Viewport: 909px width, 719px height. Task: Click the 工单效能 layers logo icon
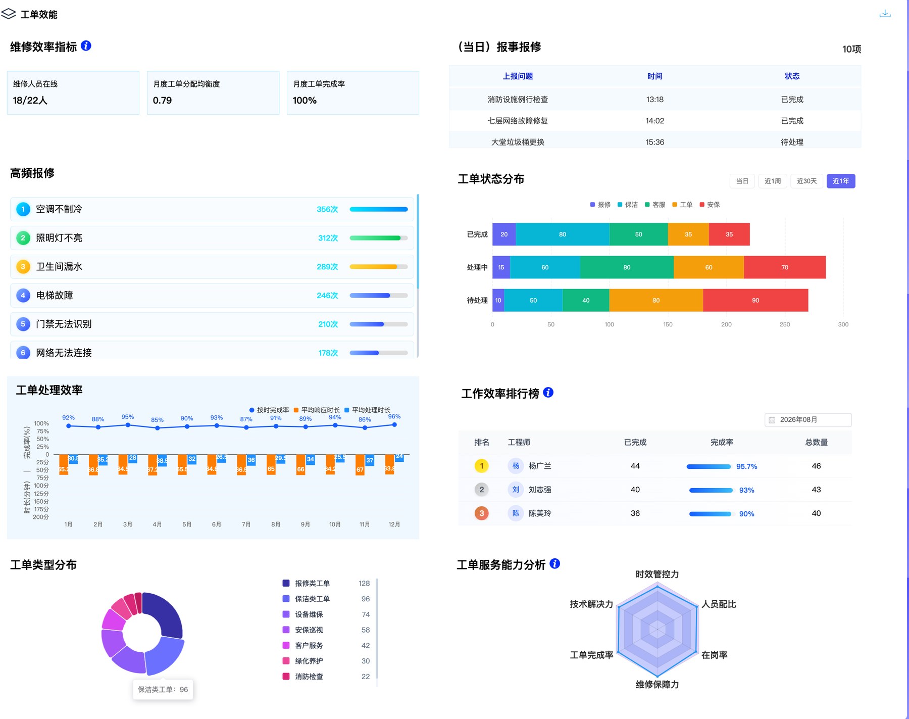coord(9,14)
